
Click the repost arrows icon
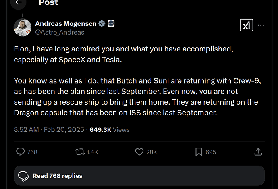[x=80, y=152]
